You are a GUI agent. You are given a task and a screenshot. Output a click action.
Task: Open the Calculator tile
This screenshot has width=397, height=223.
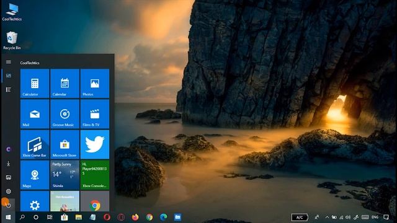tap(35, 83)
